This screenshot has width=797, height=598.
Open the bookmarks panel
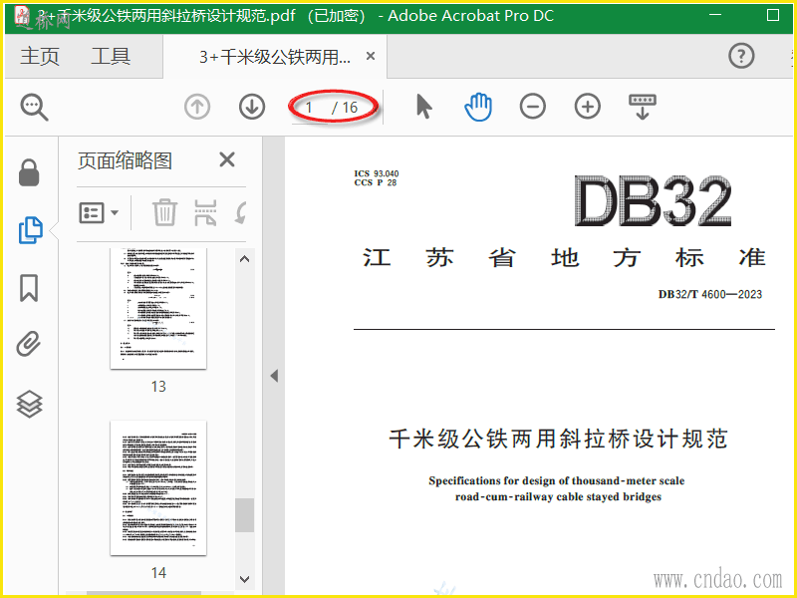(x=29, y=288)
